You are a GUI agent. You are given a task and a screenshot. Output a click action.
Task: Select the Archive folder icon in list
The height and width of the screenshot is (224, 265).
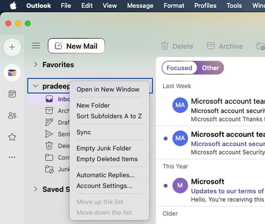[49, 110]
